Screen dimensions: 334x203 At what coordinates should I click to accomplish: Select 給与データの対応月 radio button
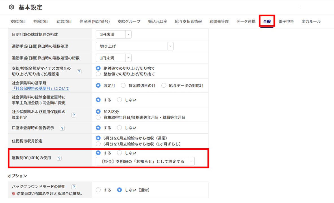[x=164, y=85]
